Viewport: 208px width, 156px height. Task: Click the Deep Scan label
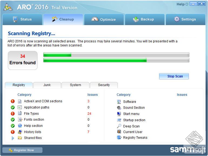(131, 126)
